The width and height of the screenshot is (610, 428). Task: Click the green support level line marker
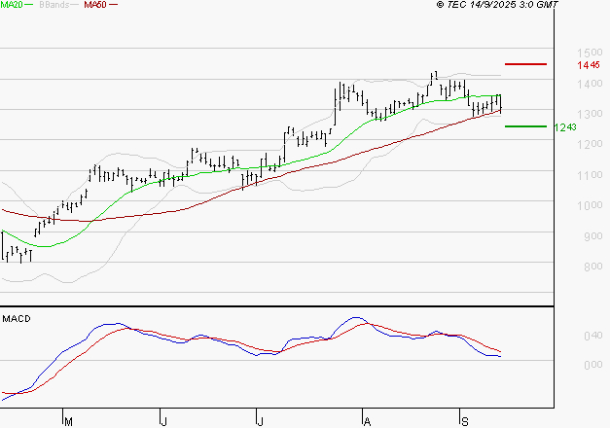click(525, 126)
